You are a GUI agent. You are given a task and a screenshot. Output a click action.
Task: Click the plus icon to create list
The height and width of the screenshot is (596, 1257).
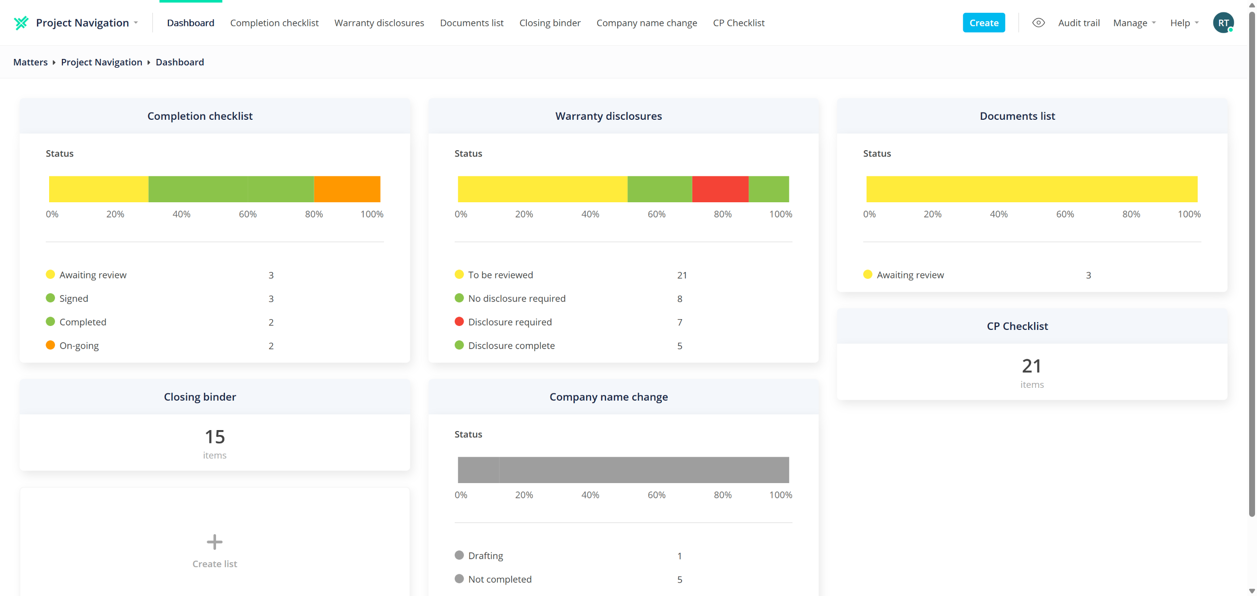coord(215,542)
